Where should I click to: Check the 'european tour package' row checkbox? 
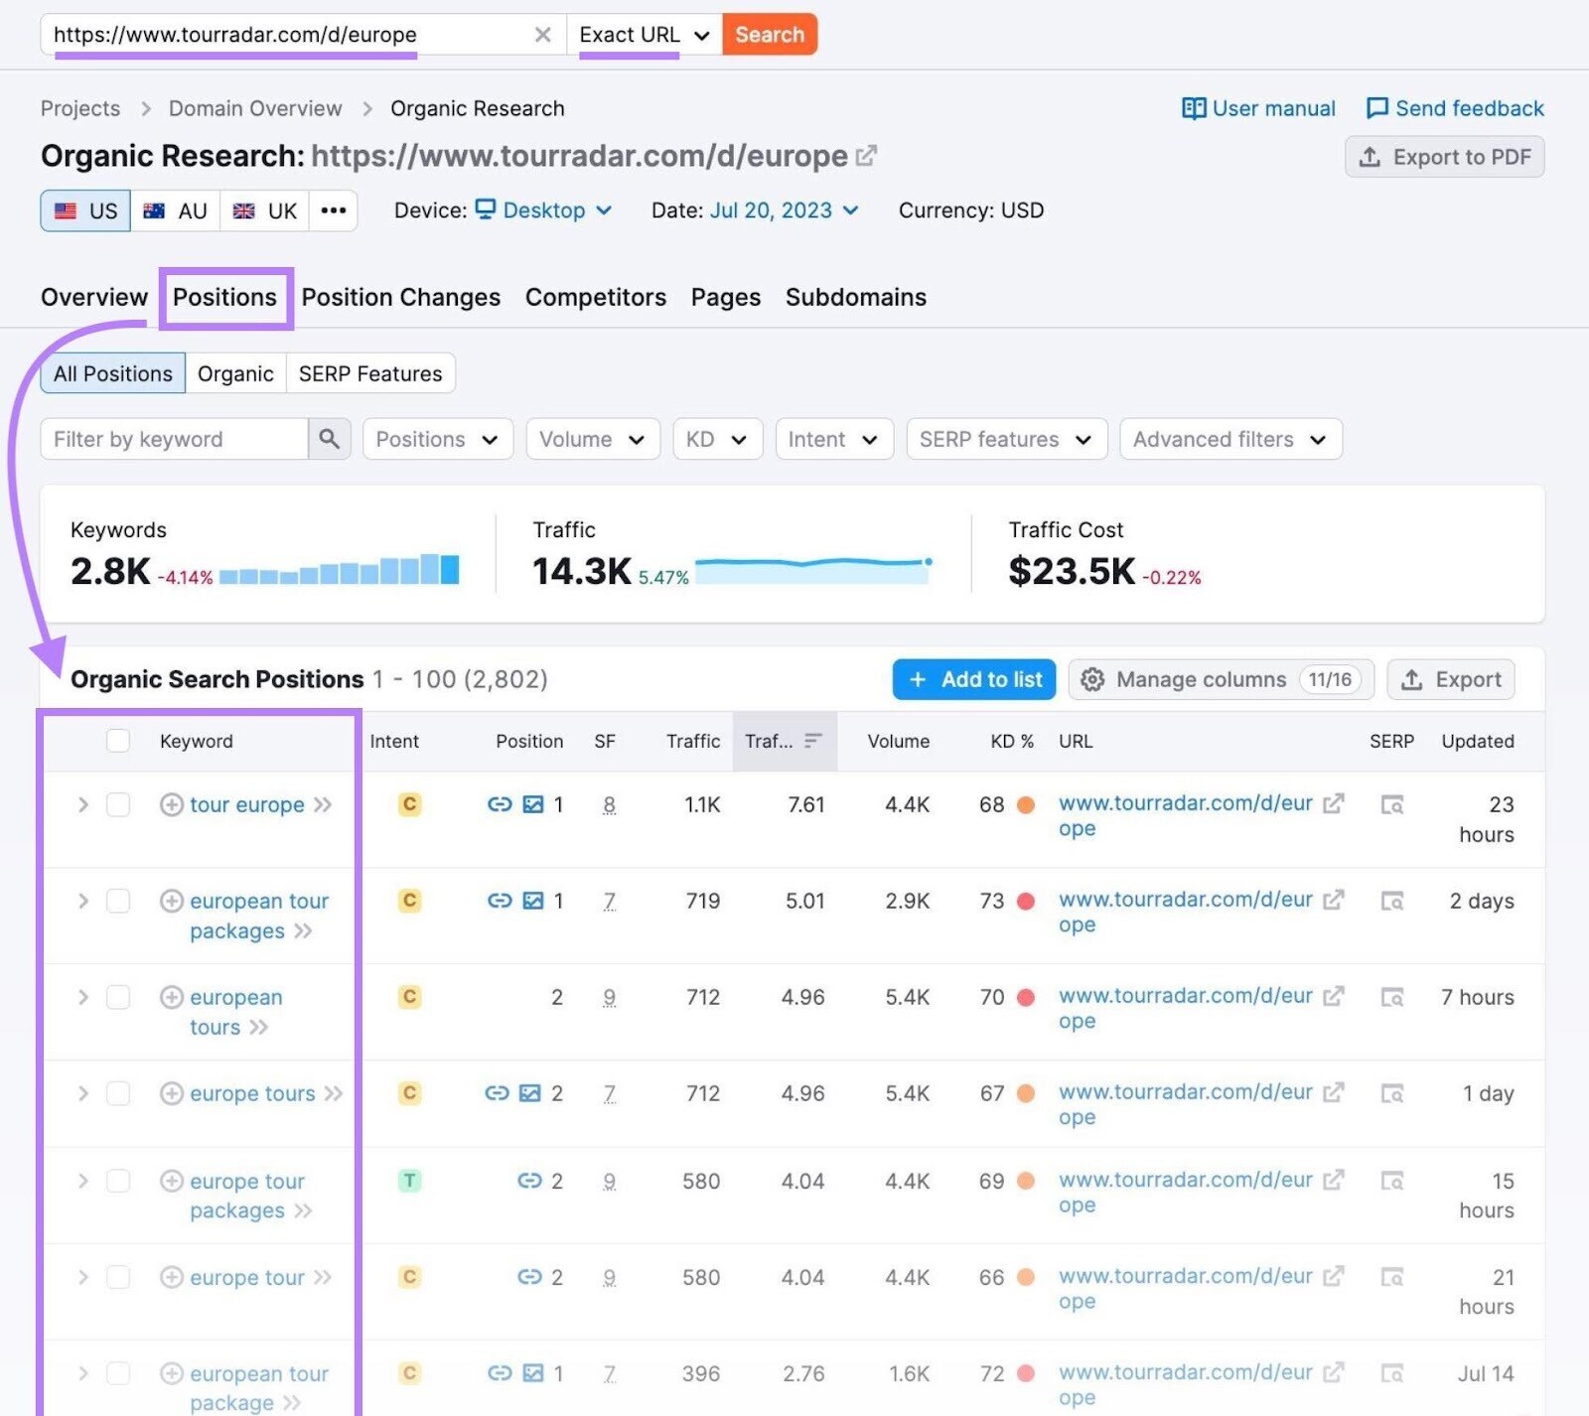click(x=118, y=1373)
